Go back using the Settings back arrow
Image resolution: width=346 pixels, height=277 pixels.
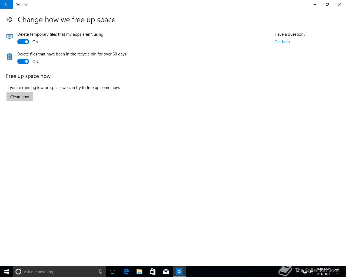point(6,4)
